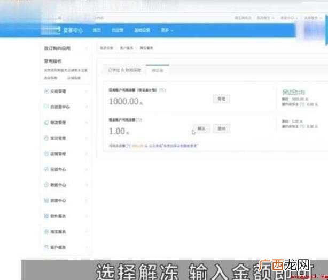Click the 数据中心 sidebar icon
328x280 pixels.
(x=46, y=185)
